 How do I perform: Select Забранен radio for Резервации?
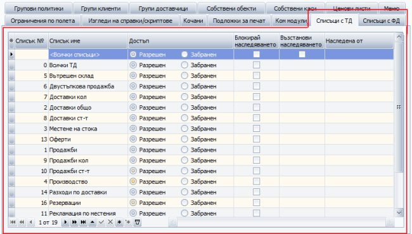pyautogui.click(x=184, y=202)
